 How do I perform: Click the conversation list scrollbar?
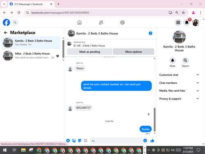coord(63,49)
